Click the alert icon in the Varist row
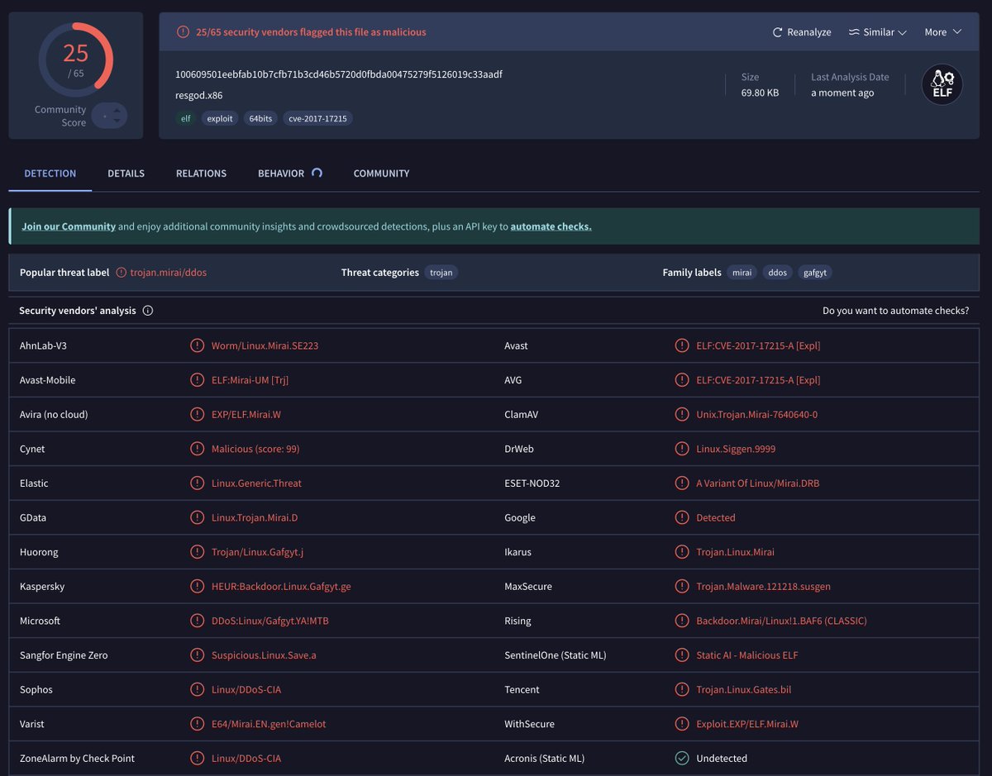Image resolution: width=992 pixels, height=776 pixels. (197, 724)
